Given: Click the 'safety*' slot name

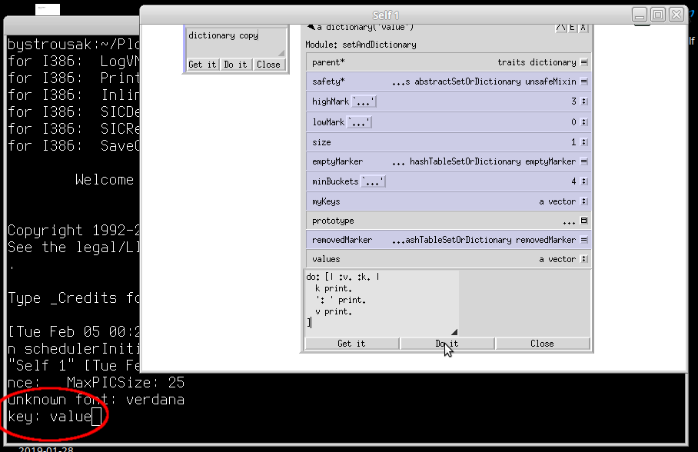Looking at the screenshot, I should point(328,81).
